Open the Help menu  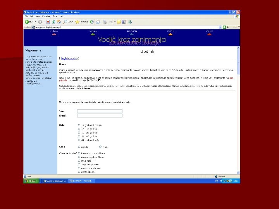(61, 16)
